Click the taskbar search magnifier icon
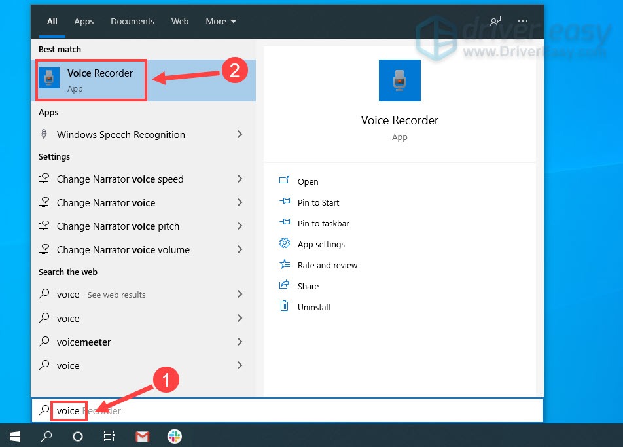This screenshot has height=447, width=623. tap(46, 437)
